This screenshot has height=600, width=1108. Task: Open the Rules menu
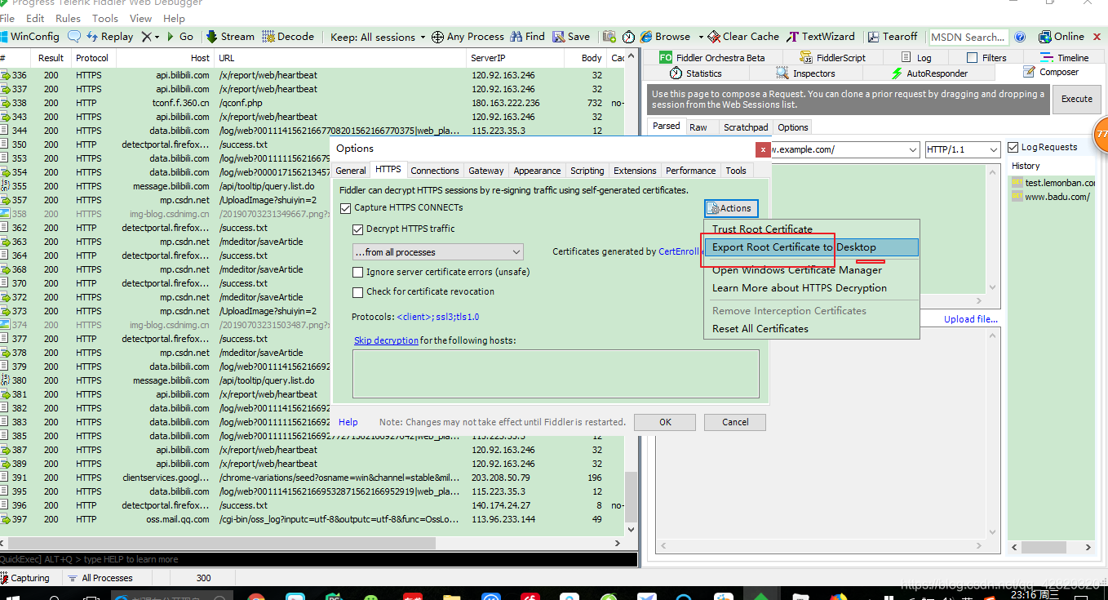[68, 18]
